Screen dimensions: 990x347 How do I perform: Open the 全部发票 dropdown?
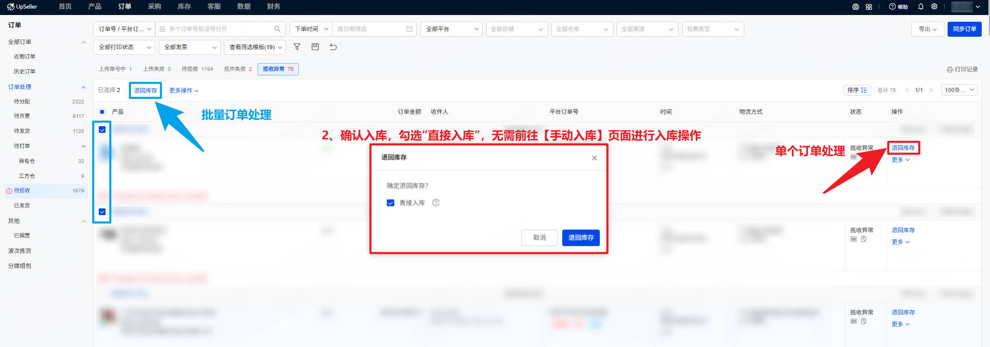click(190, 47)
